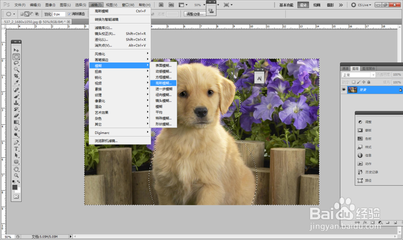Choose 高斯模糊... (Gaussian Blur) in submenu
Screen dimensions: 403x240
coord(164,83)
